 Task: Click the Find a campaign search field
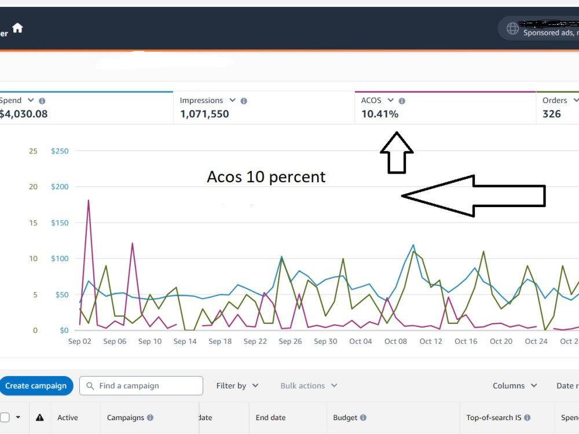click(x=141, y=385)
